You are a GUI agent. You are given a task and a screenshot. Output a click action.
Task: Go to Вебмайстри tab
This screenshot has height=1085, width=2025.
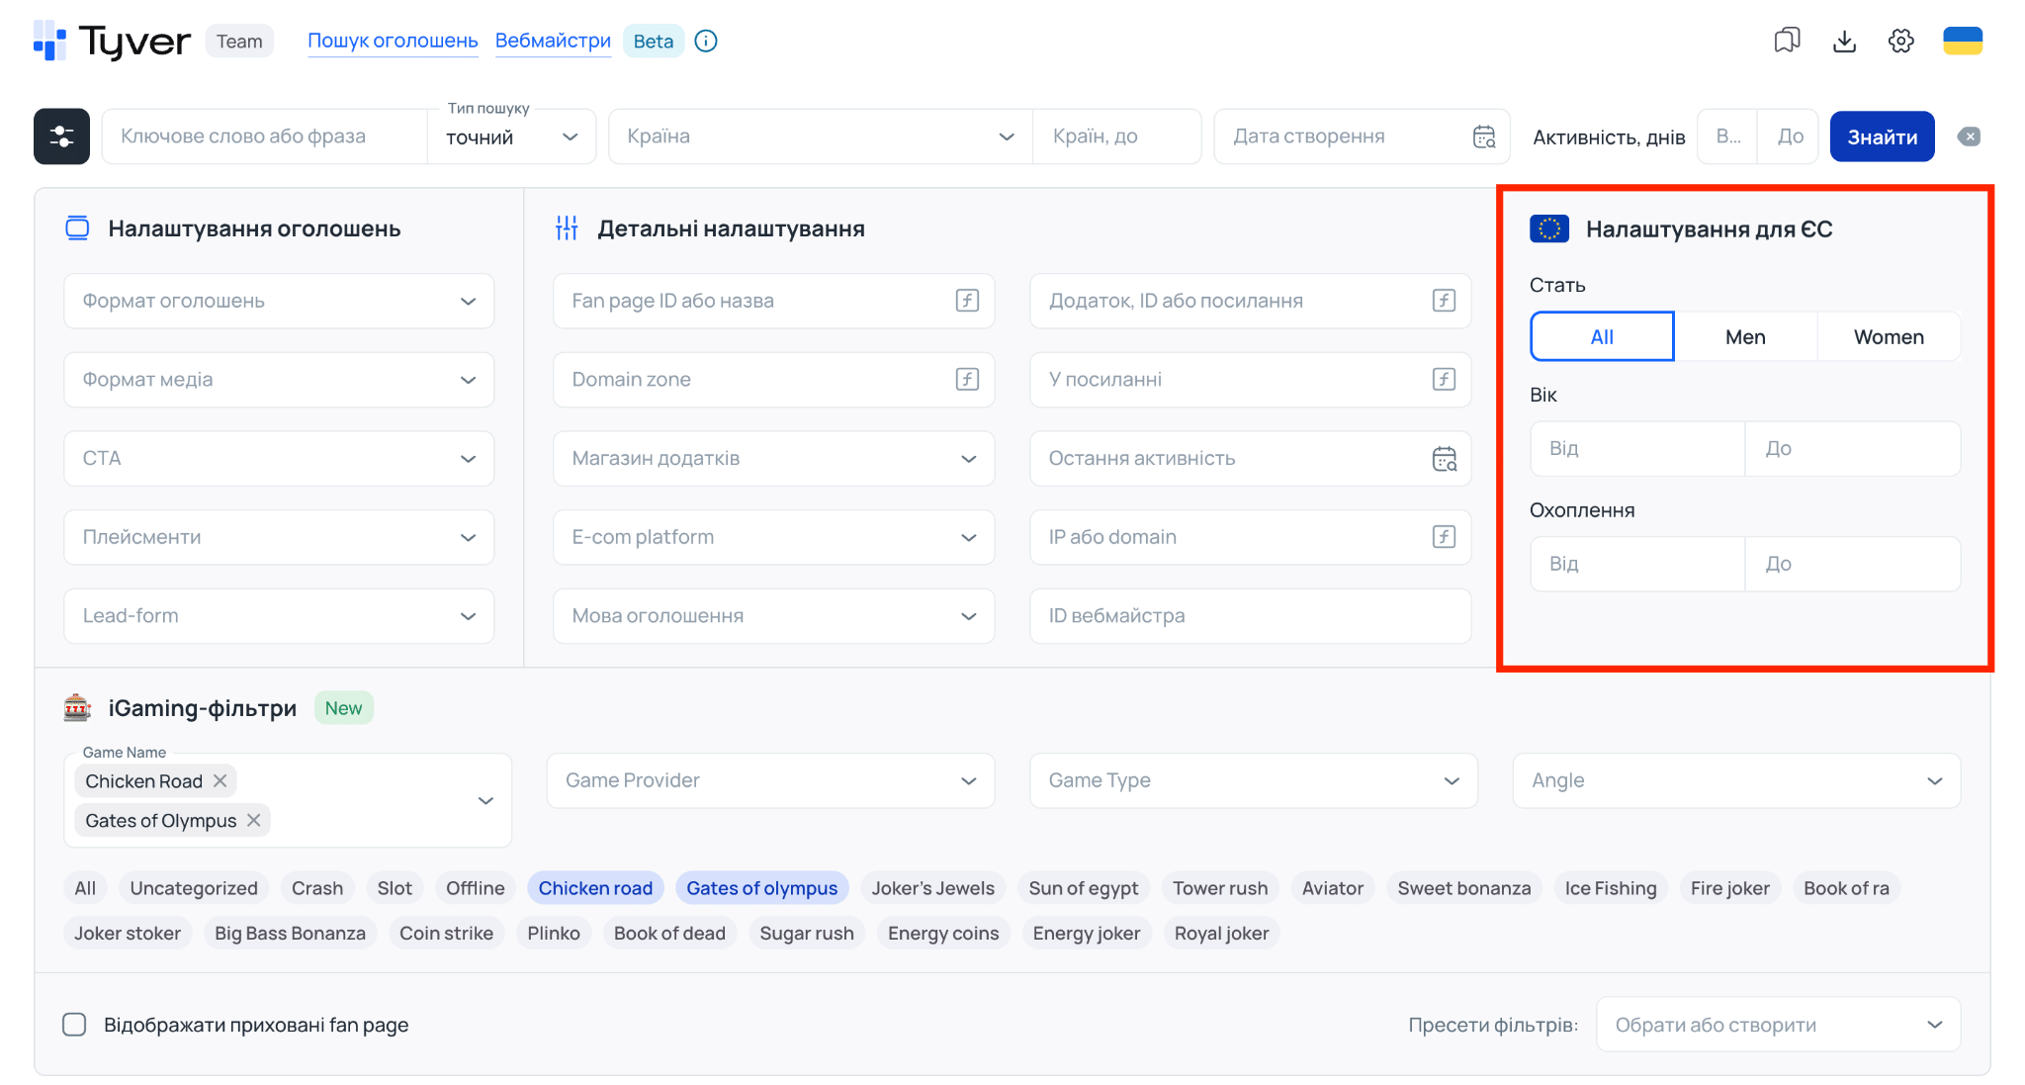pyautogui.click(x=553, y=41)
